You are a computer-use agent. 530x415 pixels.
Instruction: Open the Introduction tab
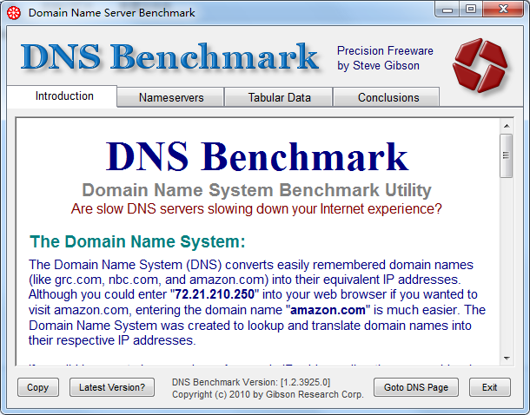(64, 96)
